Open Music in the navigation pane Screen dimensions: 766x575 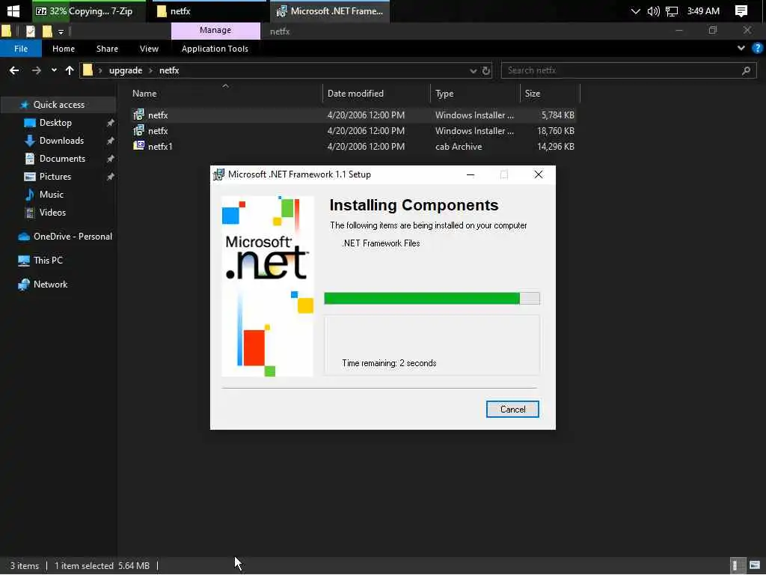(x=52, y=195)
